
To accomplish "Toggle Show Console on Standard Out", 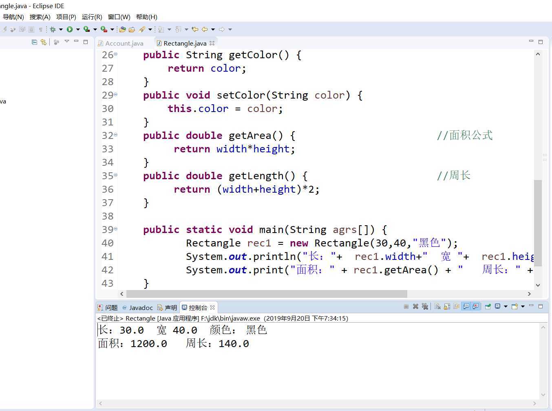I will [x=466, y=306].
